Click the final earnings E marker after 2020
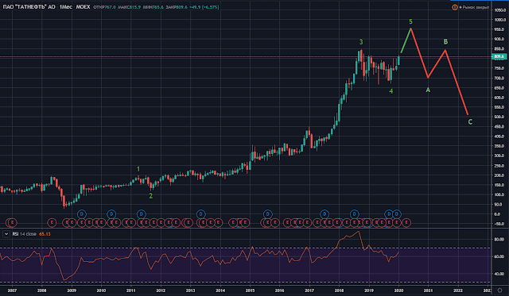Screen dimensions: 509x296 (x=406, y=222)
